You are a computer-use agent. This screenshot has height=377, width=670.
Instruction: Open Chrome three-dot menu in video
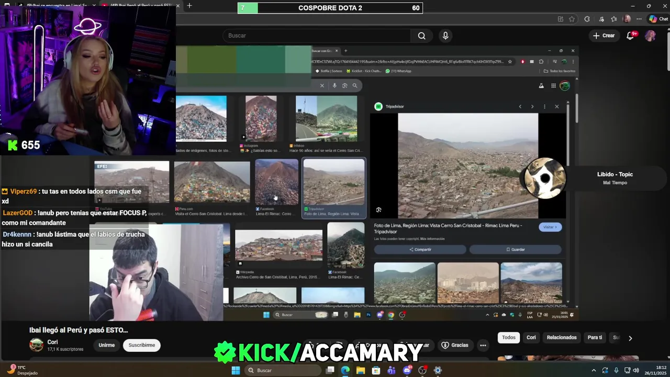[x=573, y=61]
